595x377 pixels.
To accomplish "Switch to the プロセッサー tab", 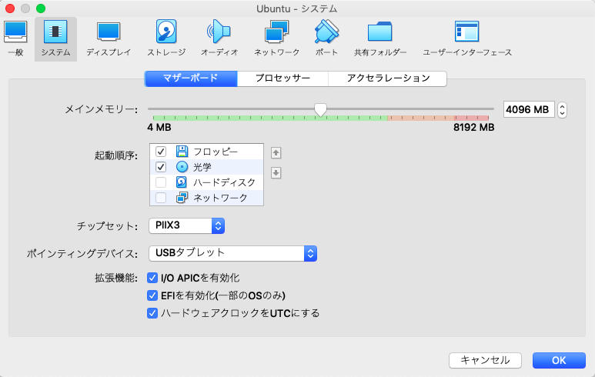I will [x=282, y=78].
